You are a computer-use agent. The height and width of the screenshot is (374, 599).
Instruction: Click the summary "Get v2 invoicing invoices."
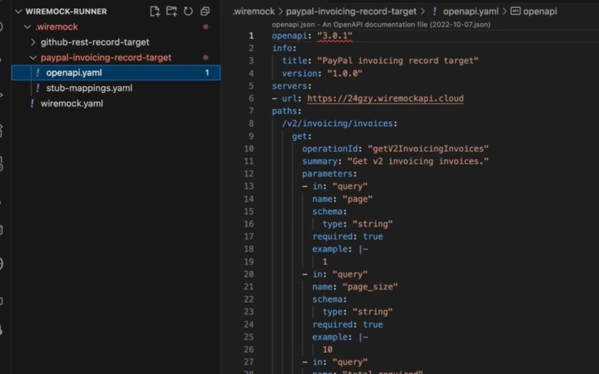tap(418, 161)
